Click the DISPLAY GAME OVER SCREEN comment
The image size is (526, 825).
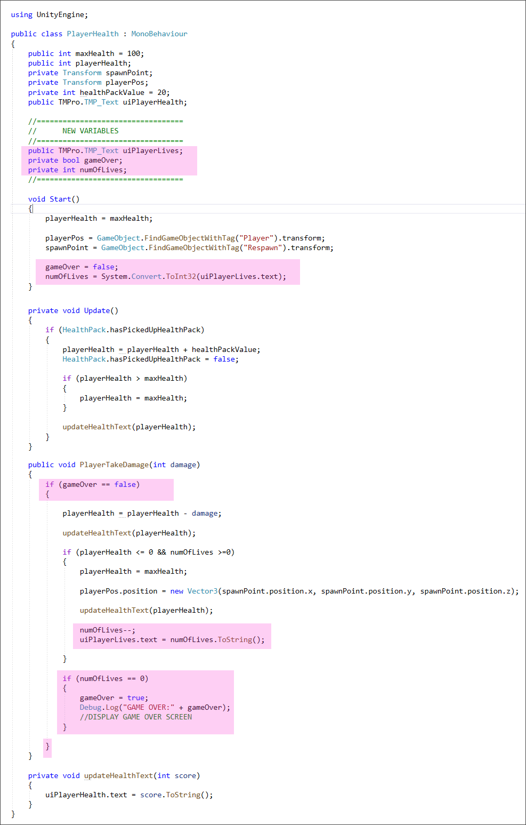[136, 717]
